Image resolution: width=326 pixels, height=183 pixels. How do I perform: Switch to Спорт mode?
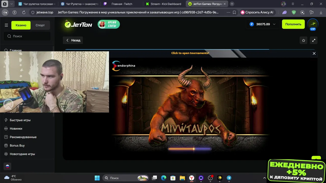pyautogui.click(x=40, y=25)
